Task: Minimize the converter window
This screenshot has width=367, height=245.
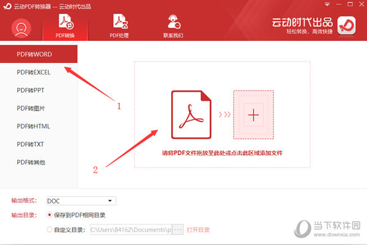Action: 338,4
